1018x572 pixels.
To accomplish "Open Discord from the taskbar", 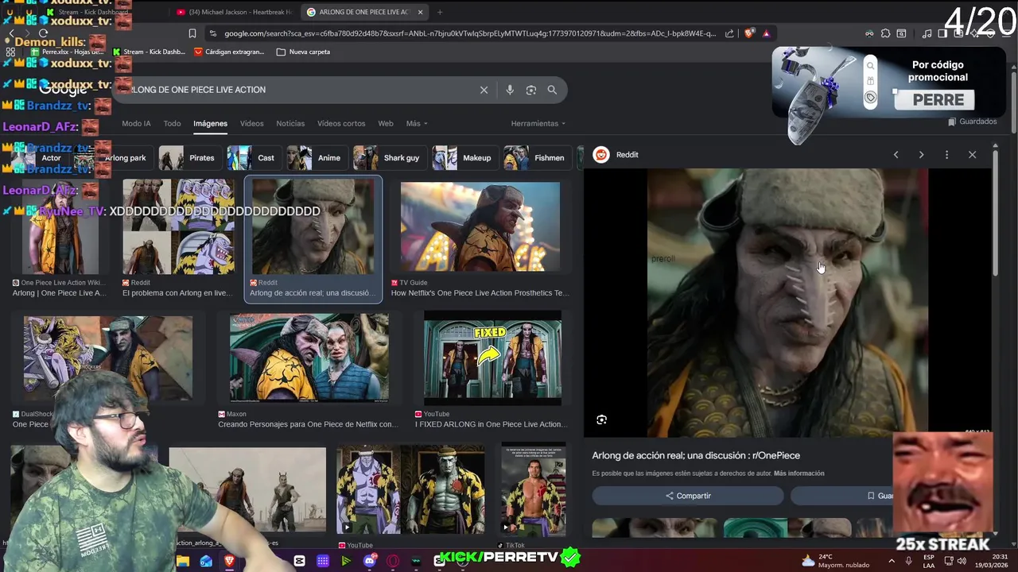I will tap(369, 561).
